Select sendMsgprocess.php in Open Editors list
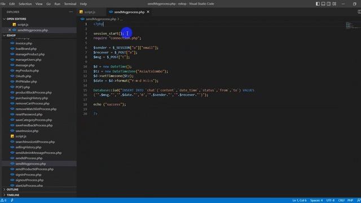 pyautogui.click(x=33, y=30)
